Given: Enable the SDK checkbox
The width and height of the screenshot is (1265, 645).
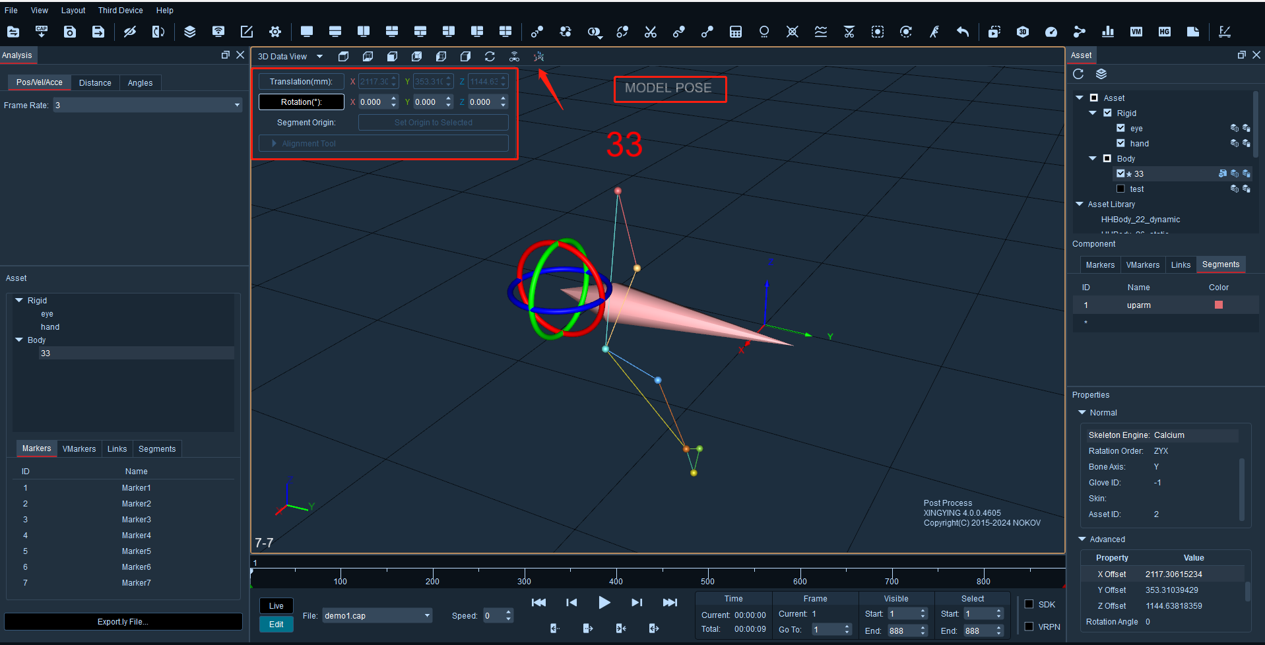Looking at the screenshot, I should (1029, 604).
